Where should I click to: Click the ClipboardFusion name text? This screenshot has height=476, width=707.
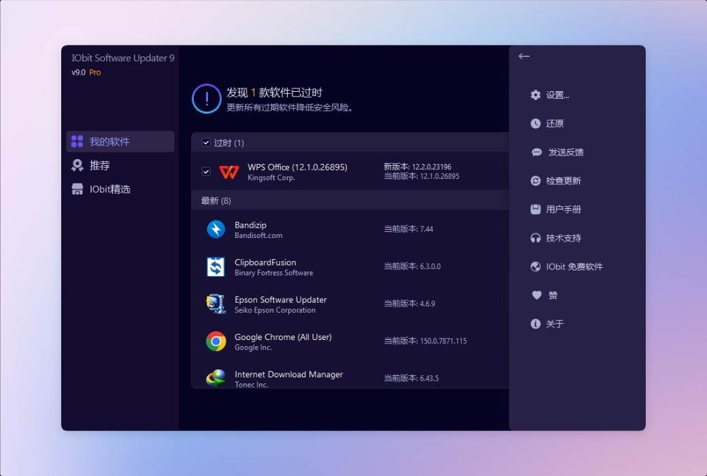(x=266, y=262)
